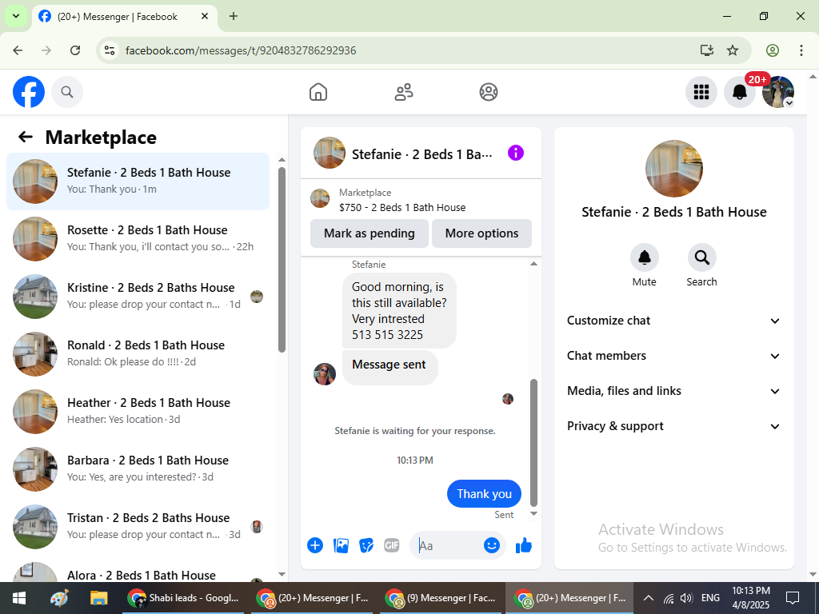Switch to Shabi leads Google taskbar window
This screenshot has width=819, height=614.
(x=183, y=598)
